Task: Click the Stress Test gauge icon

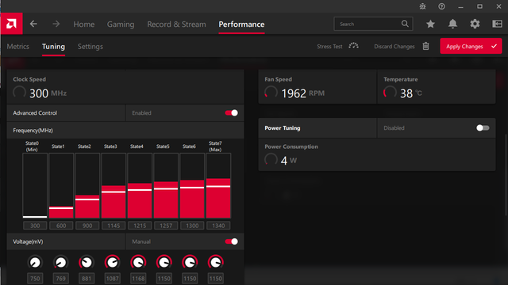Action: (x=353, y=46)
